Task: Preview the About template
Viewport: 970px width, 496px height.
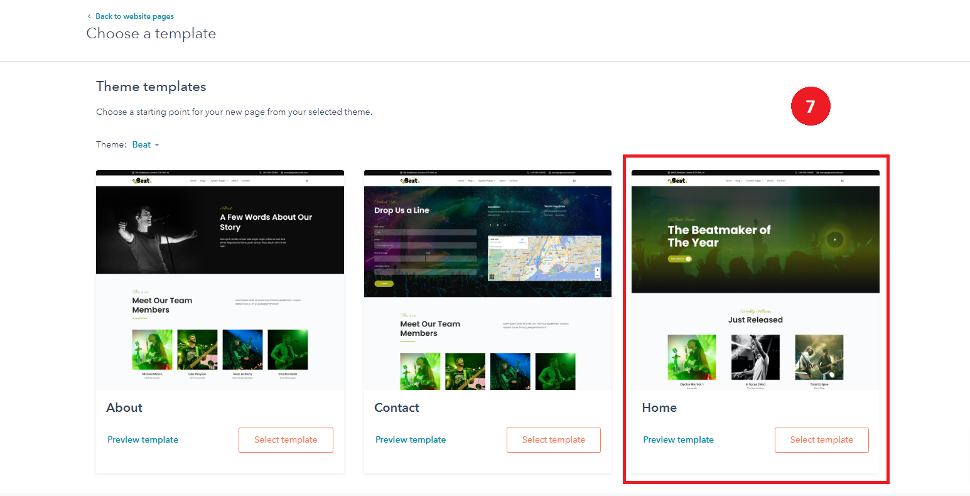Action: 143,439
